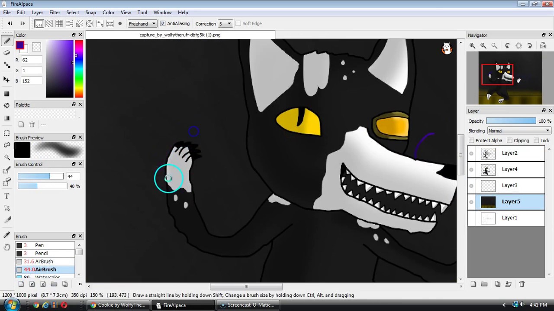The width and height of the screenshot is (554, 311).
Task: Select the 31.6 AirBrush brush
Action: pos(45,262)
